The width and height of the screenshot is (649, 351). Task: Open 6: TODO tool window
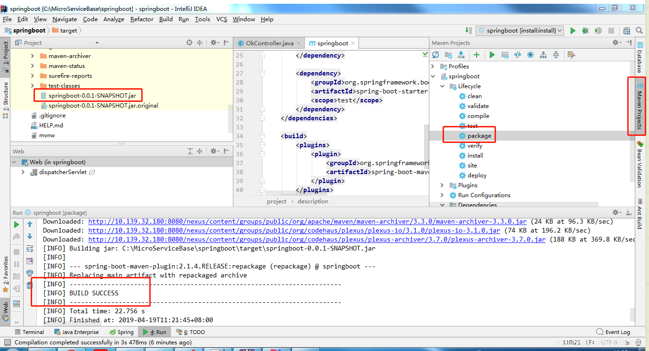pyautogui.click(x=190, y=332)
